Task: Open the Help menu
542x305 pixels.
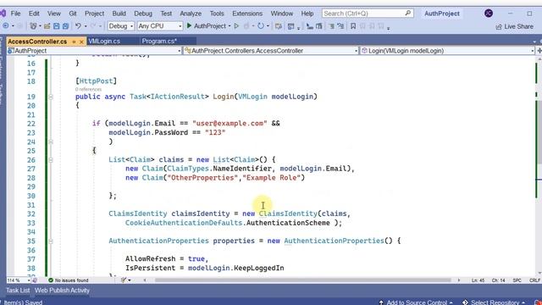Action: [307, 14]
